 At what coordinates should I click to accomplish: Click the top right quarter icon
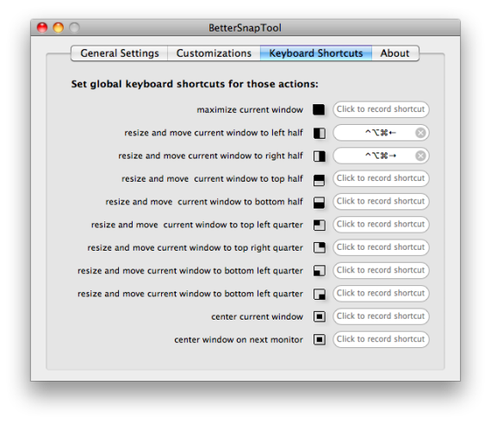coord(320,247)
